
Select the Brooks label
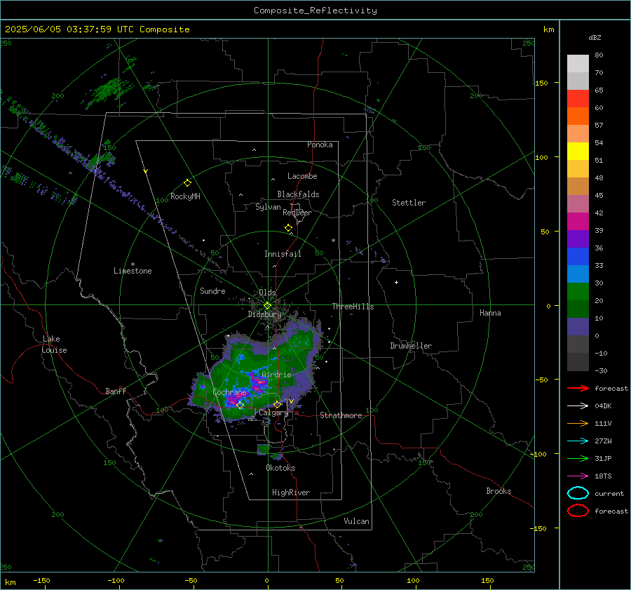[498, 491]
